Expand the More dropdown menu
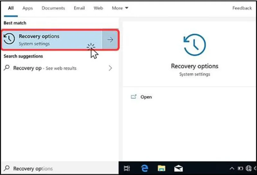This screenshot has height=175, width=257. (120, 8)
